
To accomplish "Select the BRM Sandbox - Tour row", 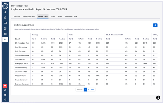I will pos(86,43).
